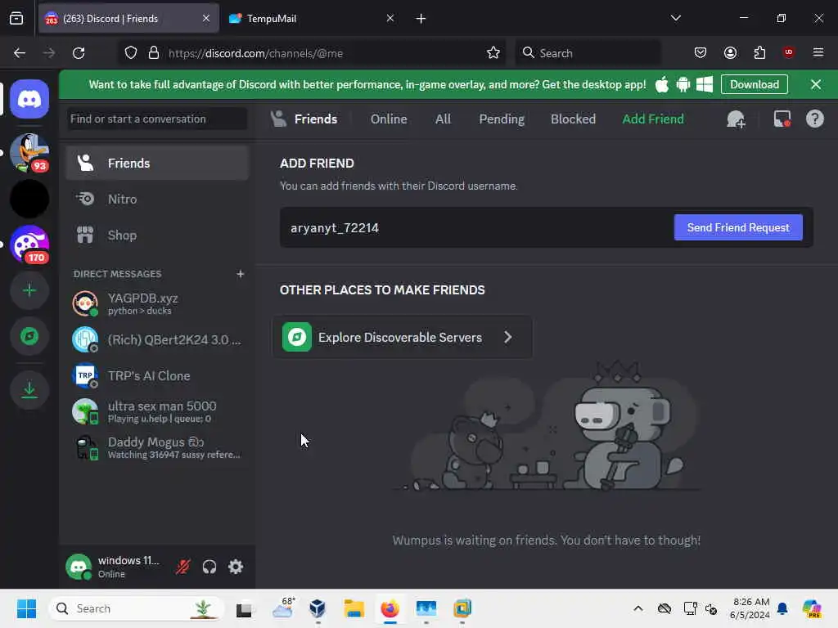
Task: Open User Settings gear icon
Action: pyautogui.click(x=236, y=567)
